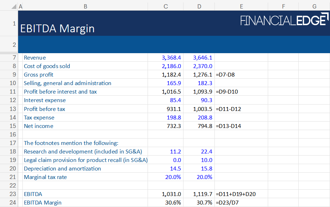Screen dimensions: 330x207
Task: Select Research and development value 22.4
Action: pyautogui.click(x=206, y=152)
